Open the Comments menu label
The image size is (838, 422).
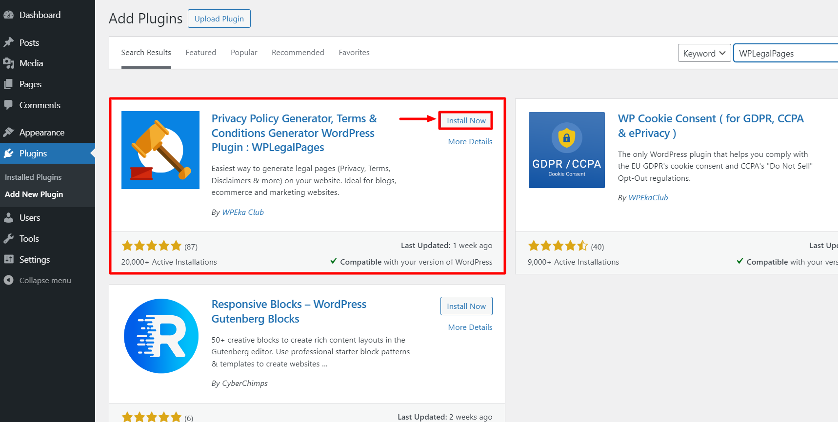click(40, 105)
